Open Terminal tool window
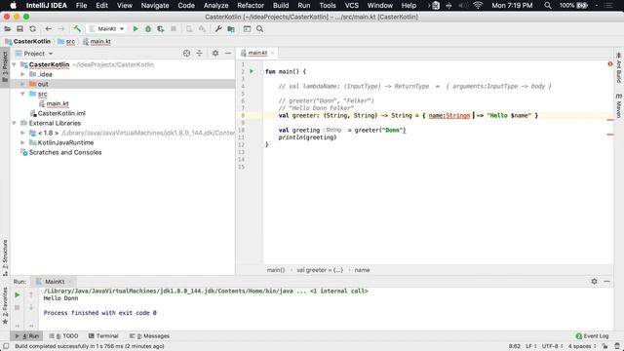Image resolution: width=624 pixels, height=351 pixels. 103,335
